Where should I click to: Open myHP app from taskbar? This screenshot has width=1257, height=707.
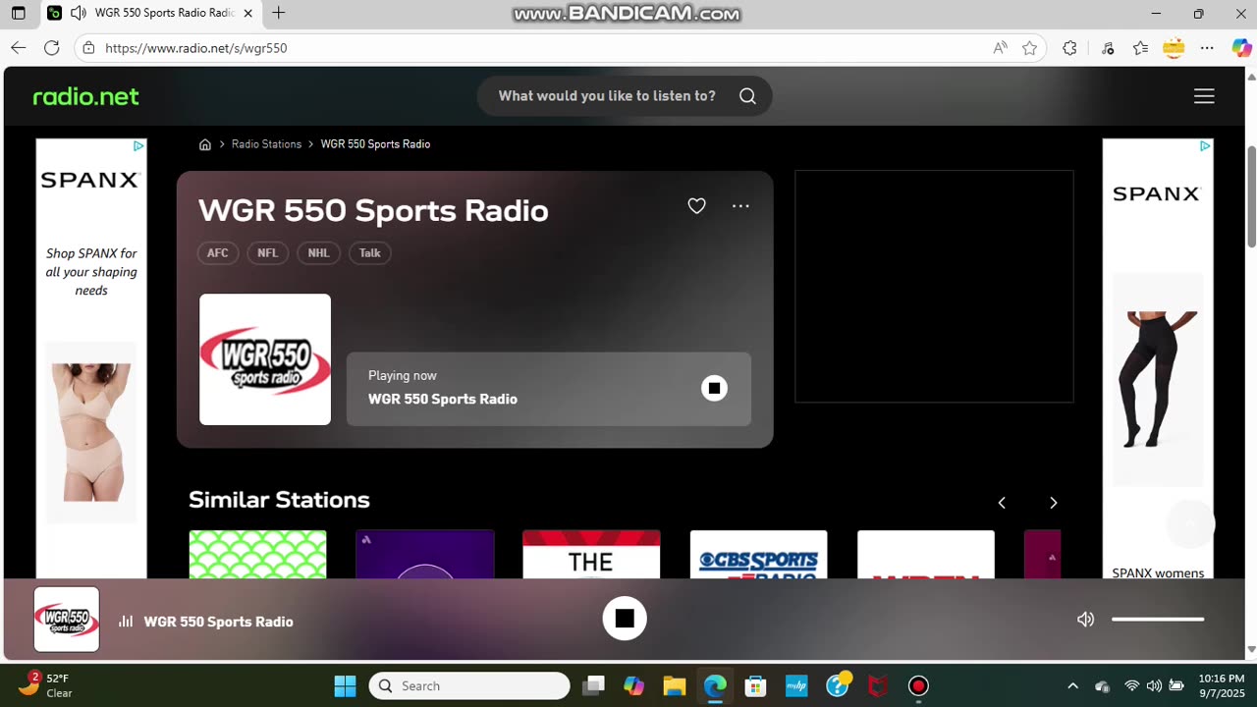pos(796,685)
